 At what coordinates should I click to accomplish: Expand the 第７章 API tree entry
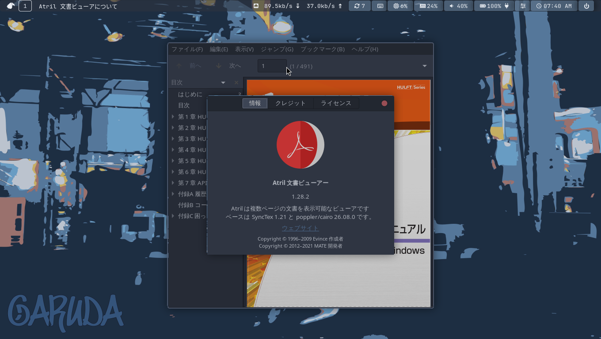click(x=173, y=183)
